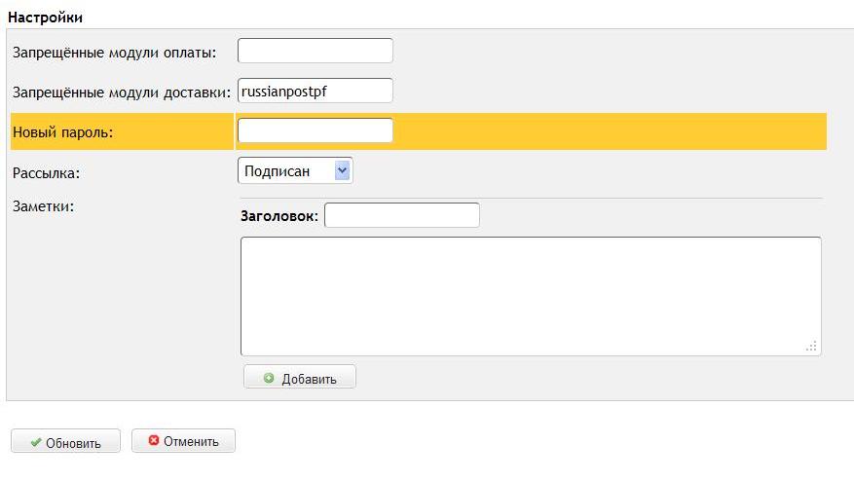The height and width of the screenshot is (481, 854).
Task: Focus the Запрещённые модули оплаты field
Action: [x=315, y=51]
